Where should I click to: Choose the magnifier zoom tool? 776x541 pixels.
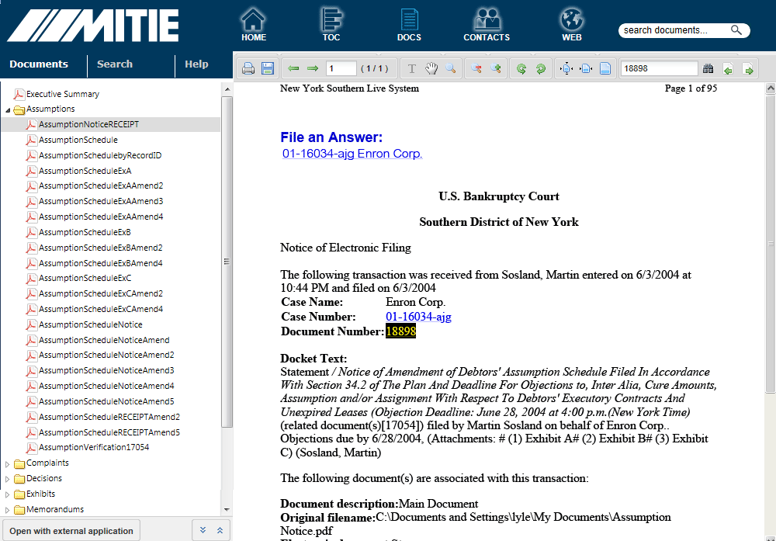point(450,68)
